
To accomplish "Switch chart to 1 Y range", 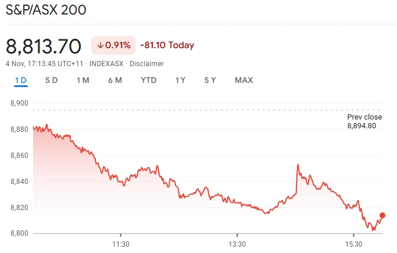I will tap(181, 80).
